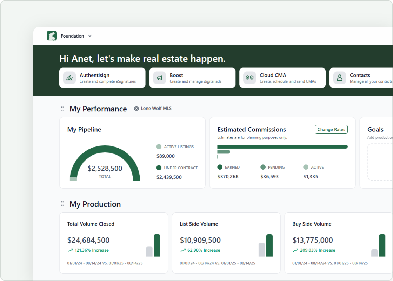The width and height of the screenshot is (393, 281).
Task: Click the Lone Wolf Foundation logo icon
Action: [52, 36]
